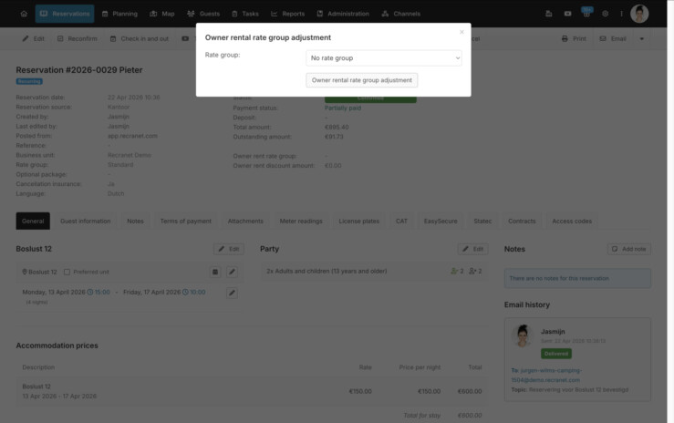Open the settings gear icon

[x=606, y=14]
